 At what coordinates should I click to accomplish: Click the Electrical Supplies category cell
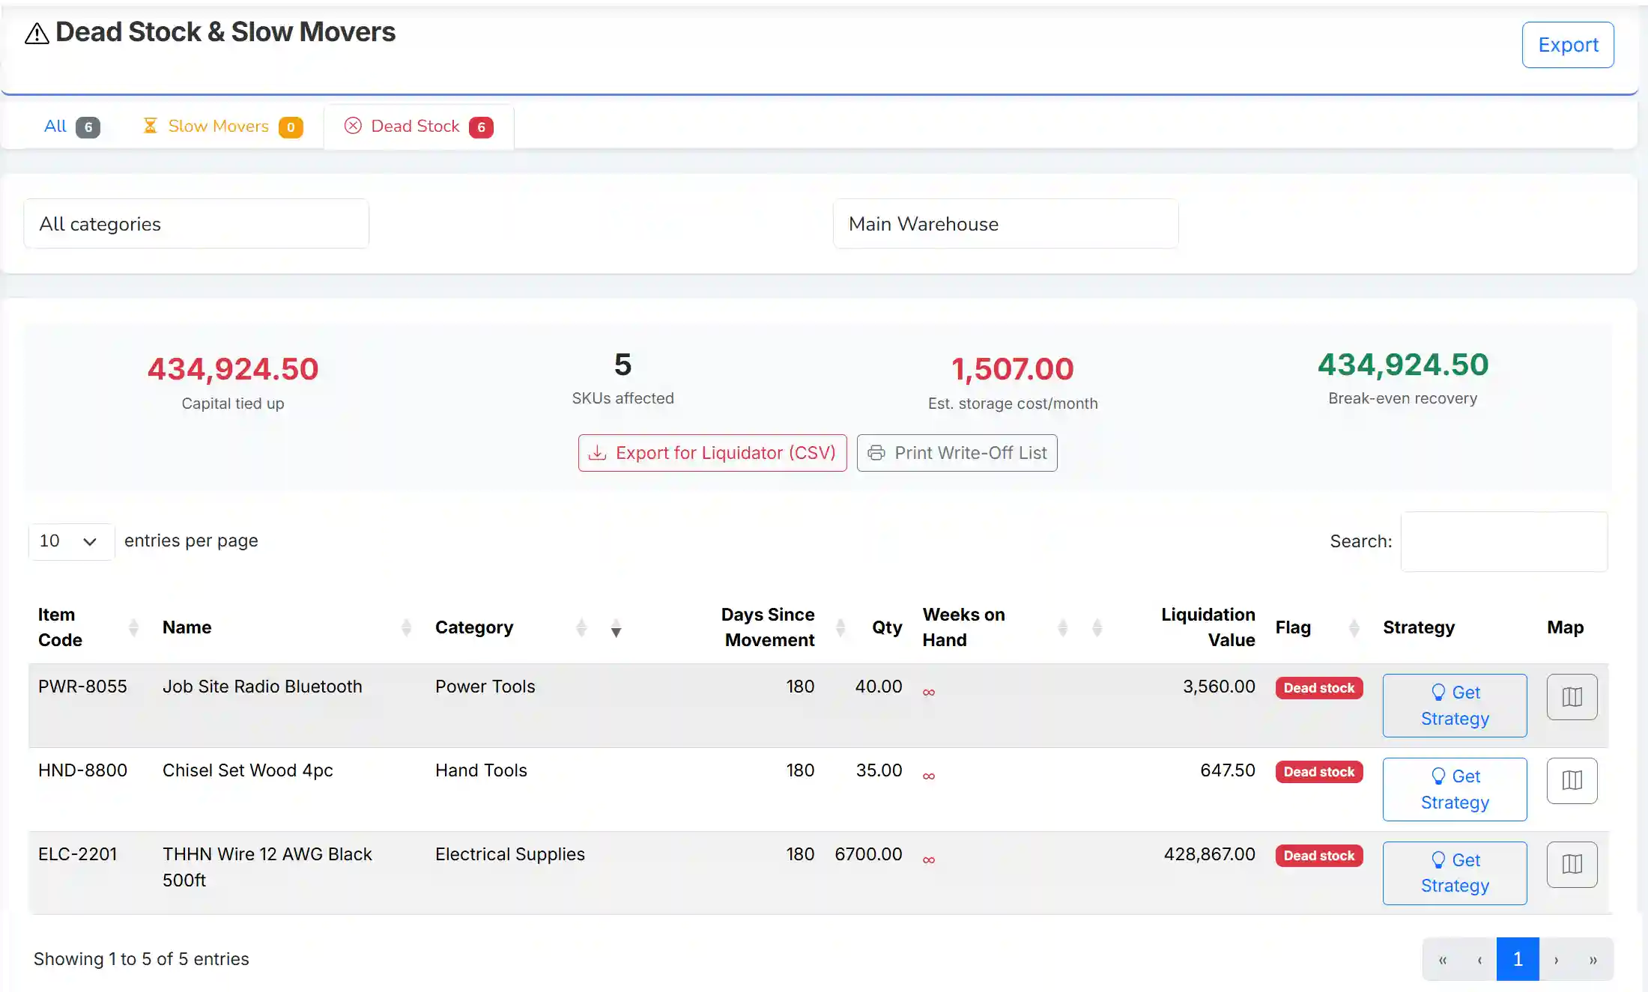point(510,854)
